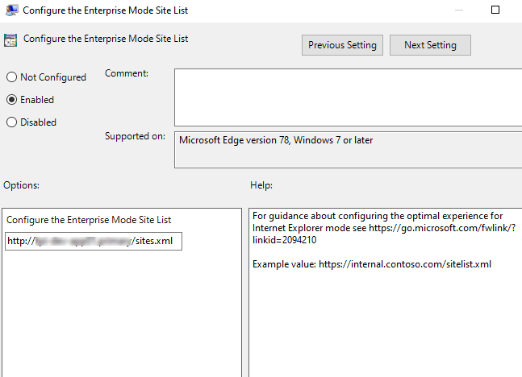Maximize the Configure Enterprise Mode window
522x377 pixels.
pos(495,10)
